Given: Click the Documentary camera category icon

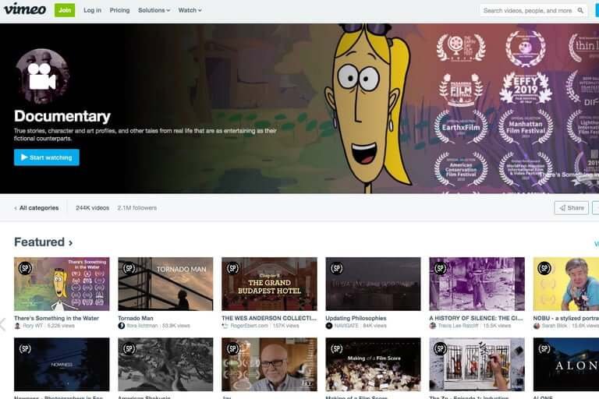Looking at the screenshot, I should (x=42, y=76).
